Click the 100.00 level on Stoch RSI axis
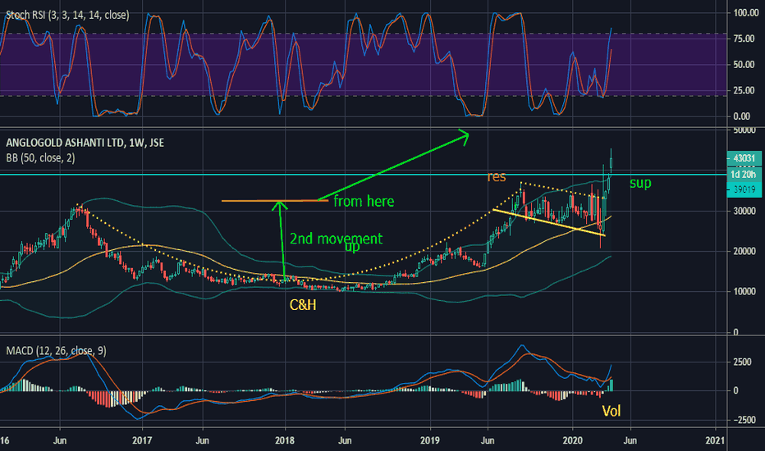Screen dimensions: 765x451 point(746,12)
